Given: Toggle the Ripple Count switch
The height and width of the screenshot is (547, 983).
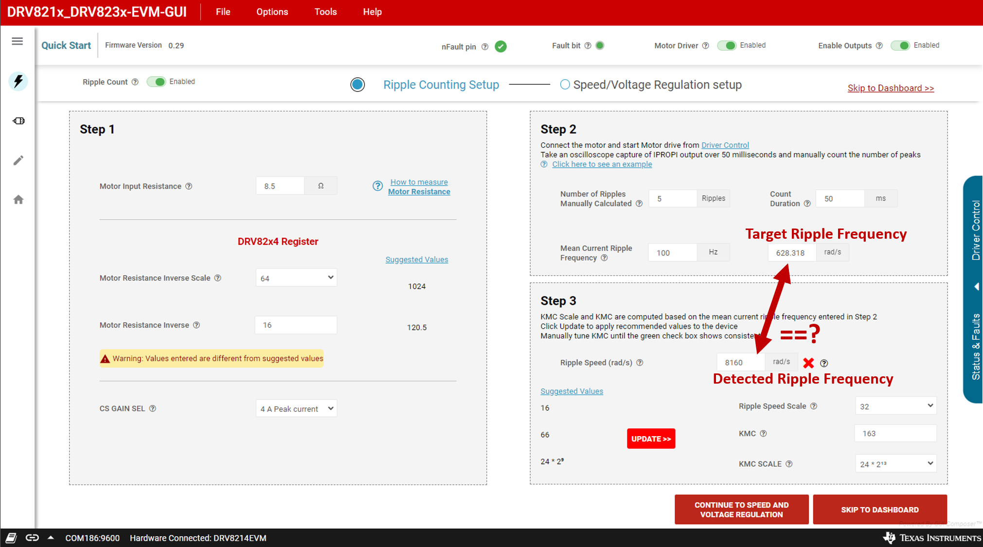Looking at the screenshot, I should (x=157, y=82).
